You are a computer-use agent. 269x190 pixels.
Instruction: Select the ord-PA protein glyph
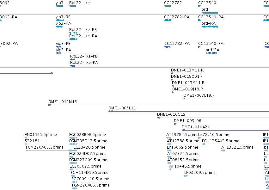pos(211,53)
